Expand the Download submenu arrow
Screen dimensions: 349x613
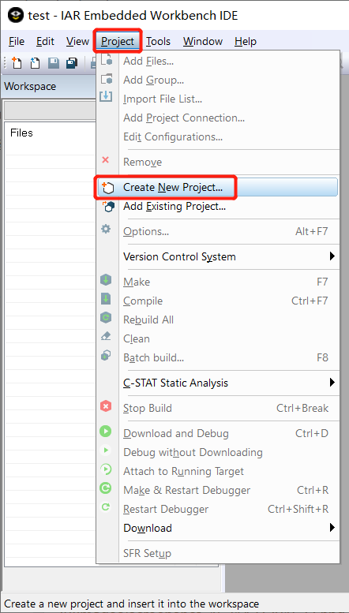tap(332, 528)
